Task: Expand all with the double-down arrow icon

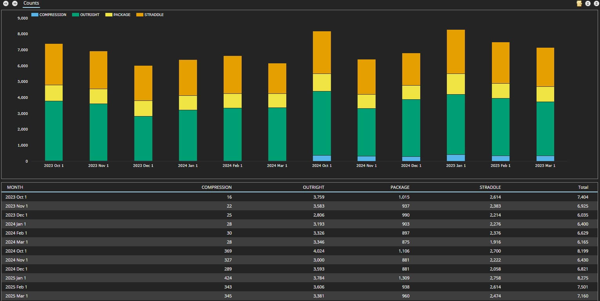Action: (x=588, y=4)
